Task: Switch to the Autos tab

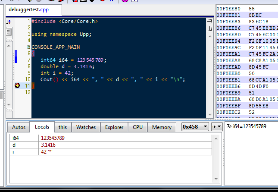Action: tap(19, 127)
